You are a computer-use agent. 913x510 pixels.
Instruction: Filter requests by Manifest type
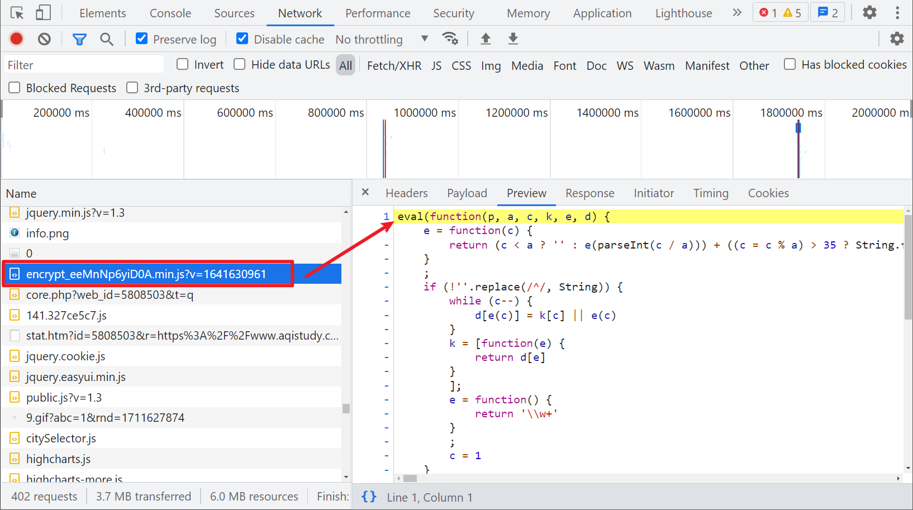(707, 65)
